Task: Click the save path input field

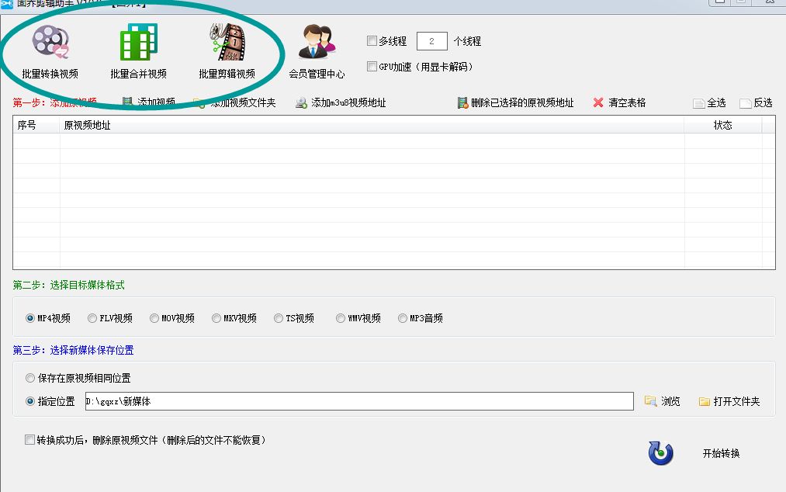Action: click(359, 401)
